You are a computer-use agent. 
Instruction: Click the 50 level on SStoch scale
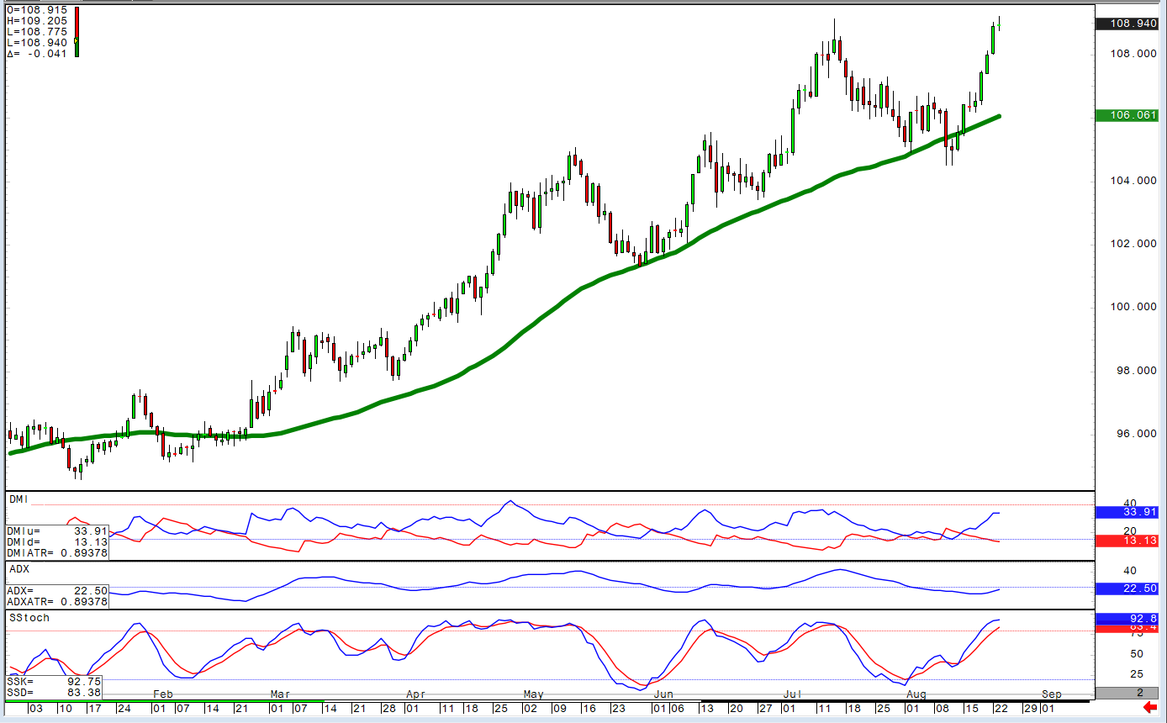coord(1137,653)
